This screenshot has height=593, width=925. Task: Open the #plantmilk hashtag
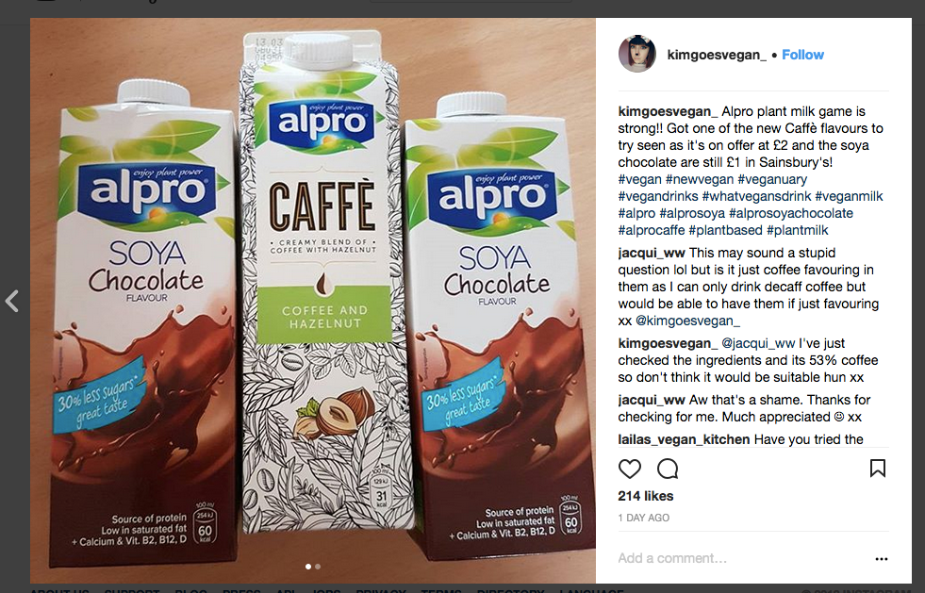pyautogui.click(x=797, y=231)
